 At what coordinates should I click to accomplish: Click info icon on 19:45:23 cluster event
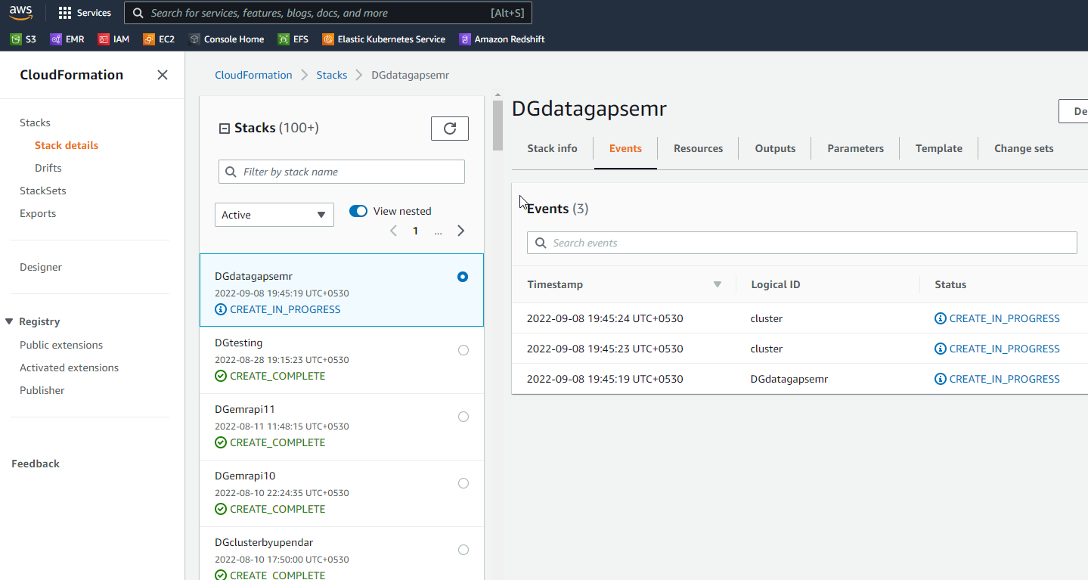[x=941, y=349]
